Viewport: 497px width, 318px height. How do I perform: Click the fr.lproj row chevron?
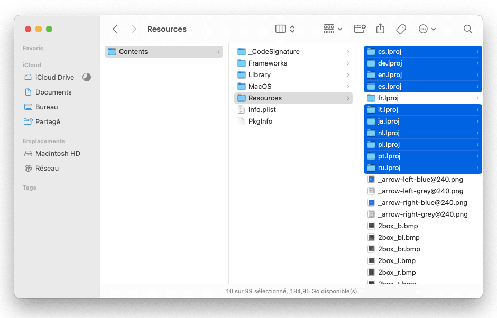click(x=477, y=98)
